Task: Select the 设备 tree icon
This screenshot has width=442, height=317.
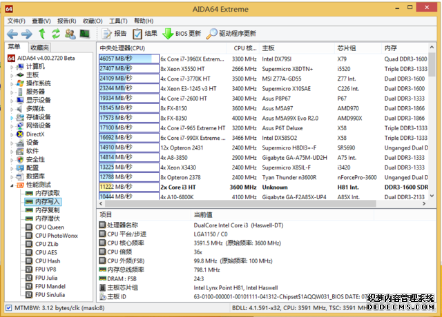Action: pyautogui.click(x=20, y=143)
